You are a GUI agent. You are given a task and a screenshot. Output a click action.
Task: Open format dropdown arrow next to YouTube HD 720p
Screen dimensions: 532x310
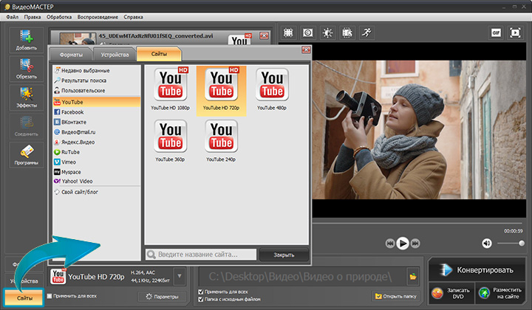coord(179,277)
